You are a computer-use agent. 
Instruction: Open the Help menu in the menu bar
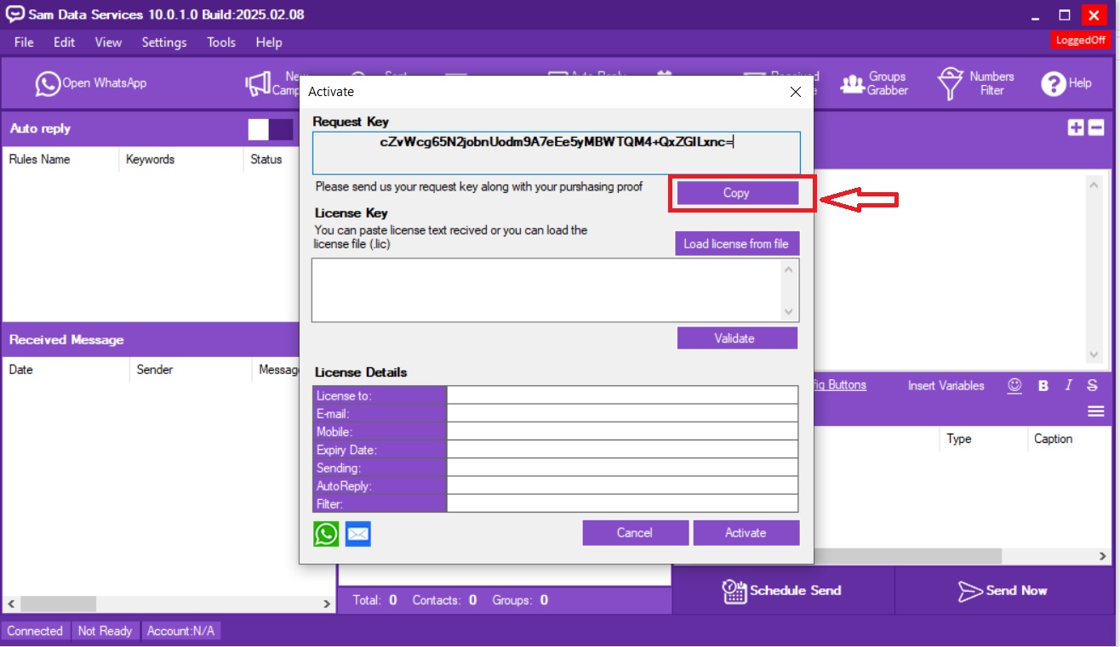click(269, 43)
